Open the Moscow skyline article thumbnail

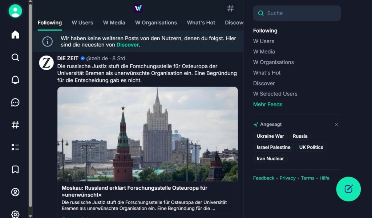tap(147, 134)
